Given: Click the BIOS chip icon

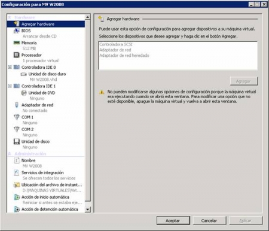Looking at the screenshot, I should point(16,31).
